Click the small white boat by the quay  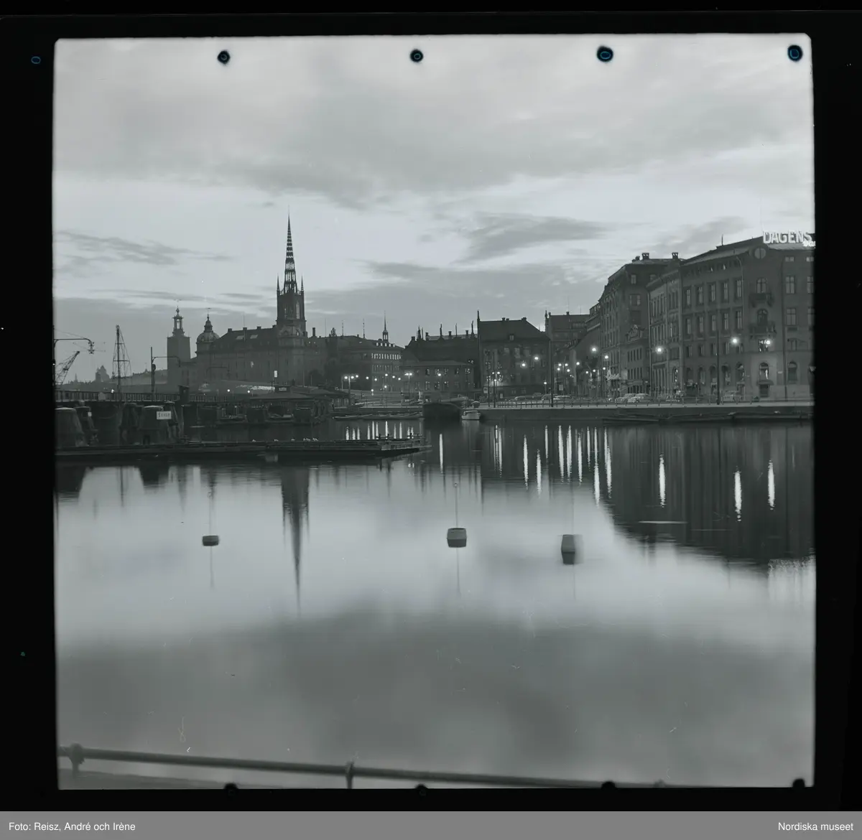tap(471, 414)
